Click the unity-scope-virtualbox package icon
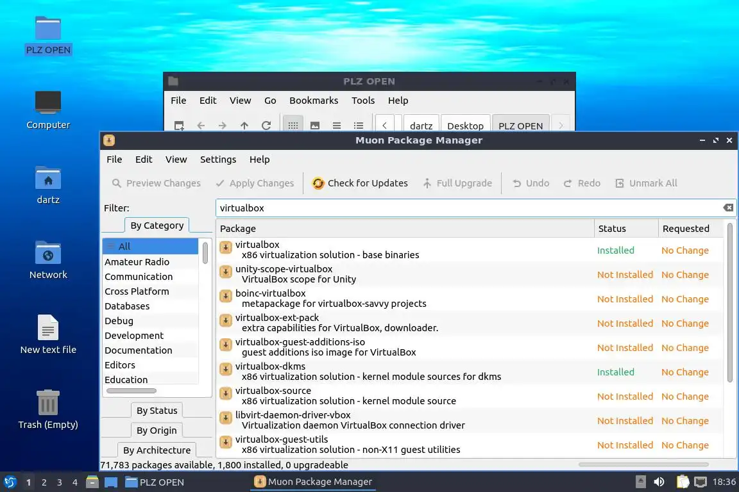Image resolution: width=739 pixels, height=492 pixels. tap(226, 272)
